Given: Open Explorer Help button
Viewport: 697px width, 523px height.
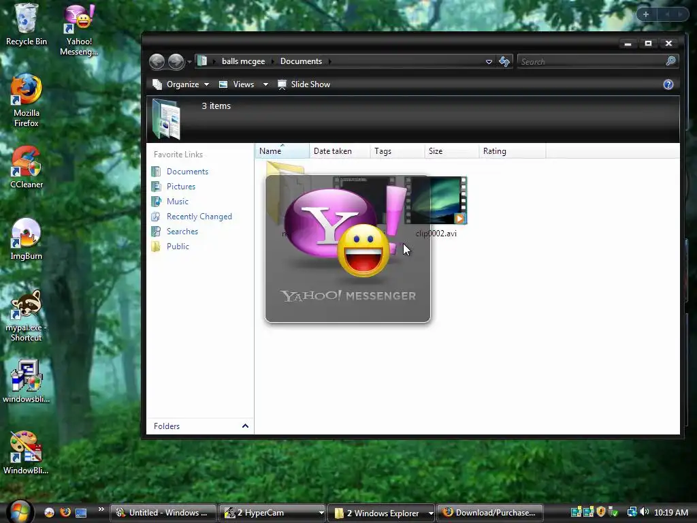Looking at the screenshot, I should pos(668,84).
